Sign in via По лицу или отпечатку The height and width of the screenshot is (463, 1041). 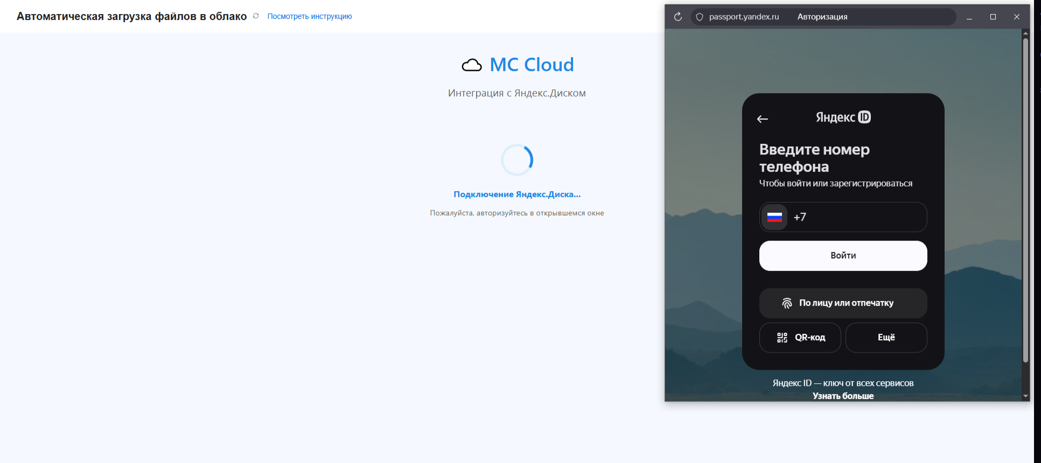(843, 303)
